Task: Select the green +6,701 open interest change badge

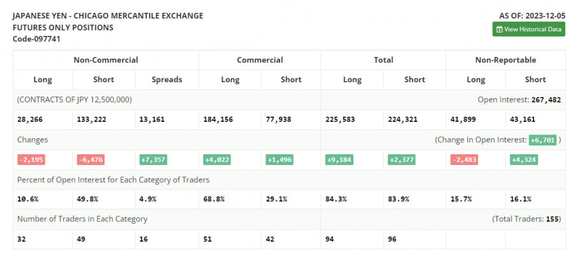Action: (542, 140)
